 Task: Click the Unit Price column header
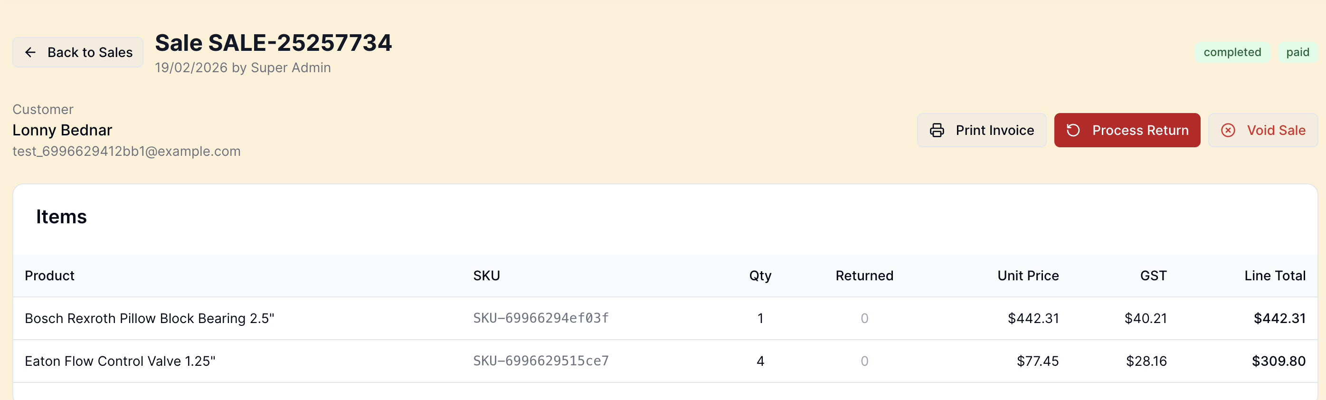pyautogui.click(x=1027, y=276)
